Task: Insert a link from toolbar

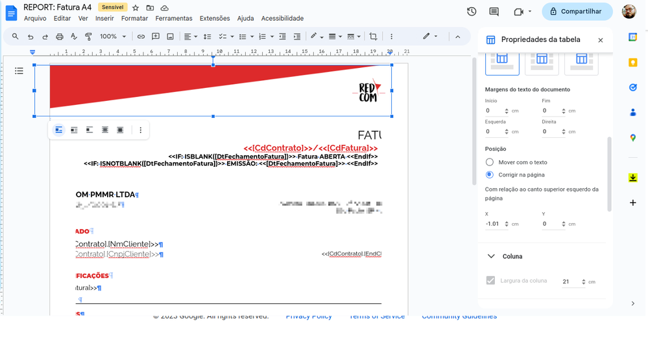Action: click(141, 37)
